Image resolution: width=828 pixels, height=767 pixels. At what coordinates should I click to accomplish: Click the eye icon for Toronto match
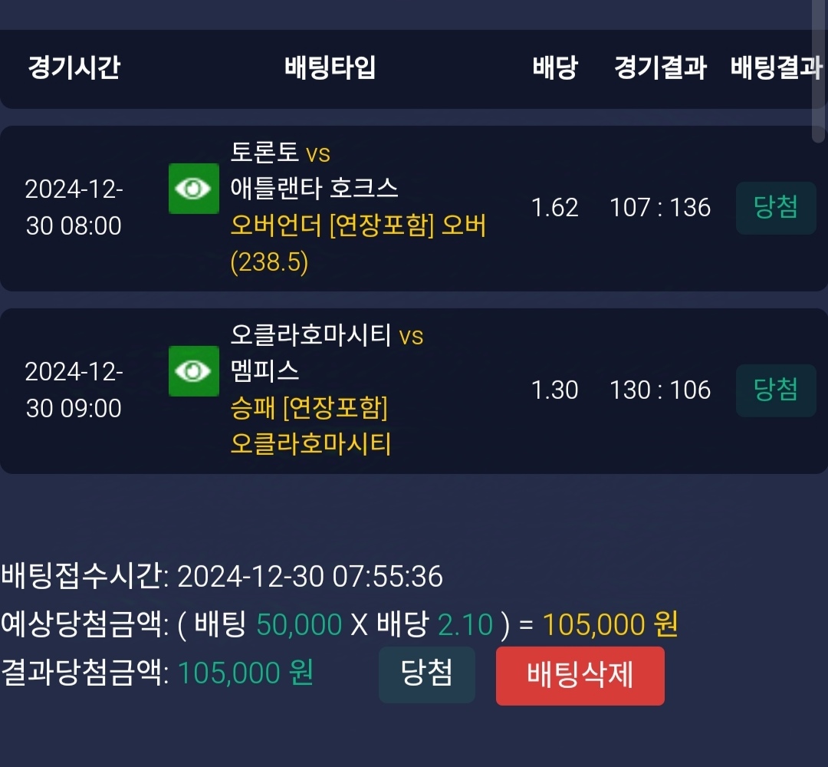click(193, 189)
